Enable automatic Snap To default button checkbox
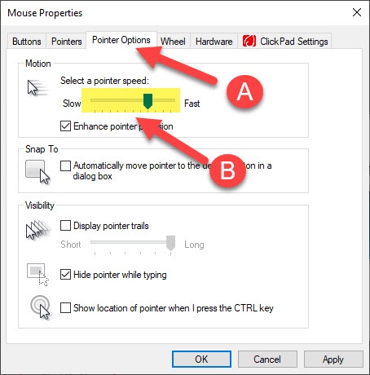The width and height of the screenshot is (370, 375). tap(65, 165)
